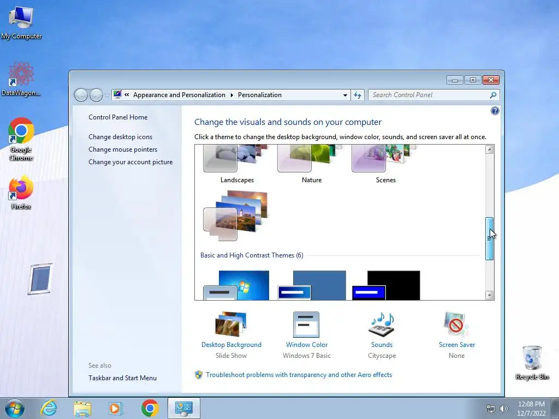Open My Computer desktop icon
This screenshot has height=419, width=559.
point(21,22)
